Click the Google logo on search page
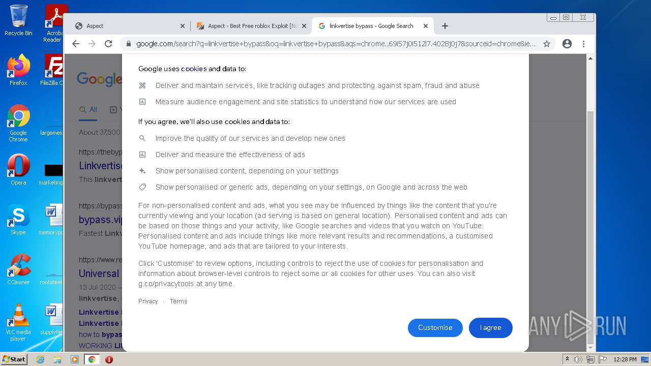Viewport: 651px width, 366px height. (100, 79)
